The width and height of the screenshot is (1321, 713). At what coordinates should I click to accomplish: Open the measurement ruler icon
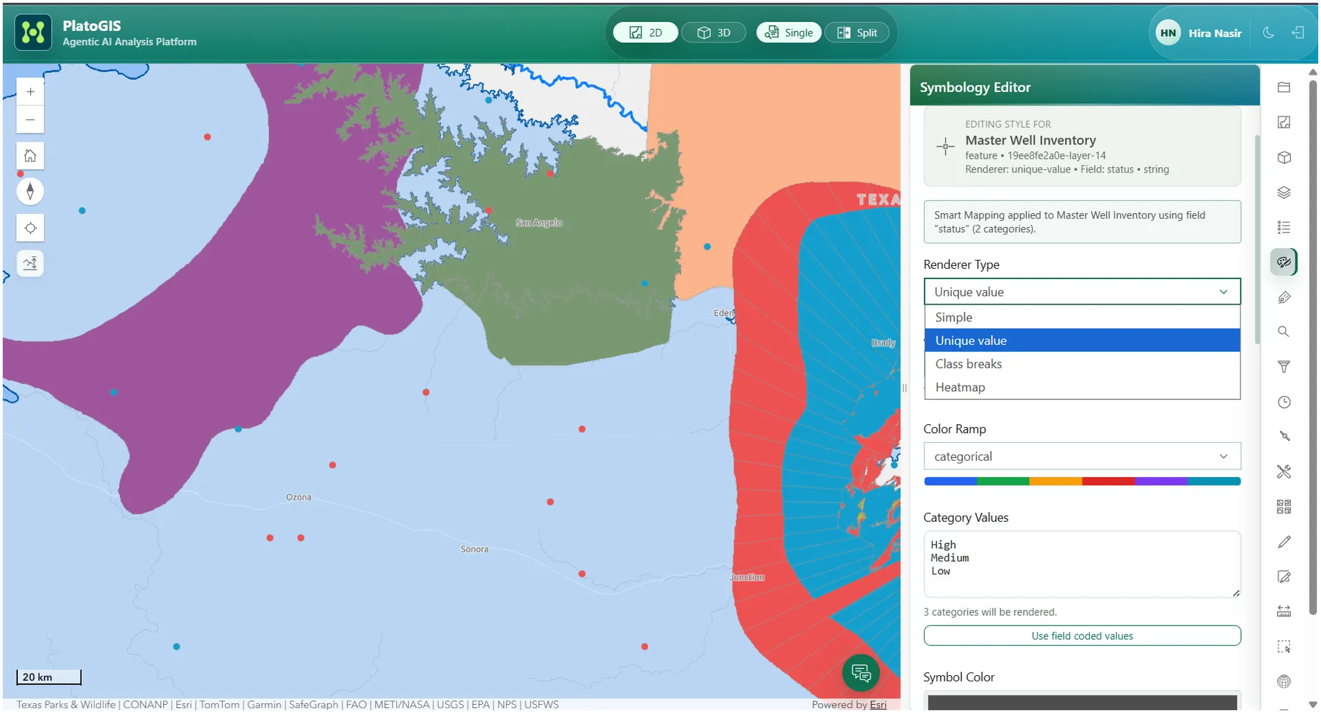click(1283, 611)
